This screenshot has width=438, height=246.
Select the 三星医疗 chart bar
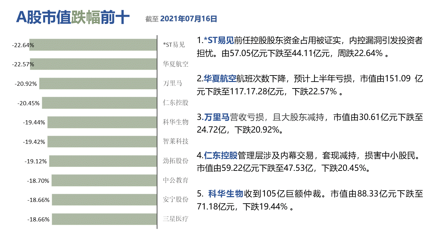click(x=104, y=219)
